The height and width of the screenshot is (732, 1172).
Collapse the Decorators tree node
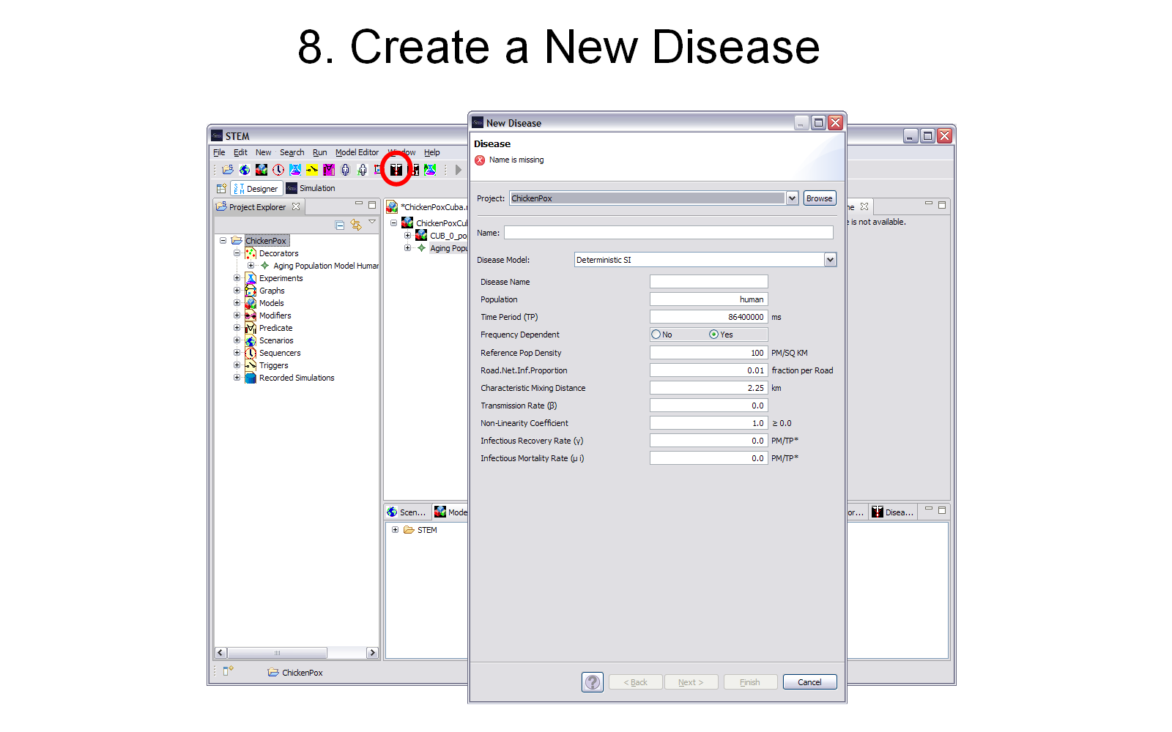[237, 253]
